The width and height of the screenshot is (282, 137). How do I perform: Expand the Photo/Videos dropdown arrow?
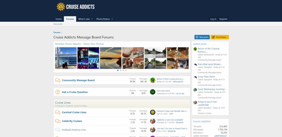pos(112,19)
